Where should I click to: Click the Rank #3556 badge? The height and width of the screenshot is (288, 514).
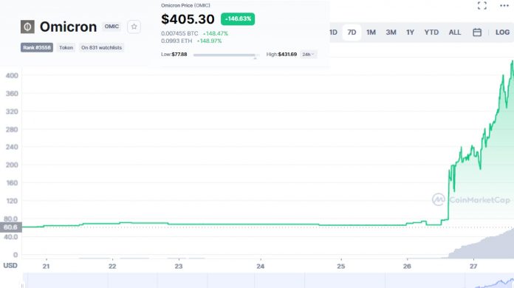pyautogui.click(x=37, y=47)
